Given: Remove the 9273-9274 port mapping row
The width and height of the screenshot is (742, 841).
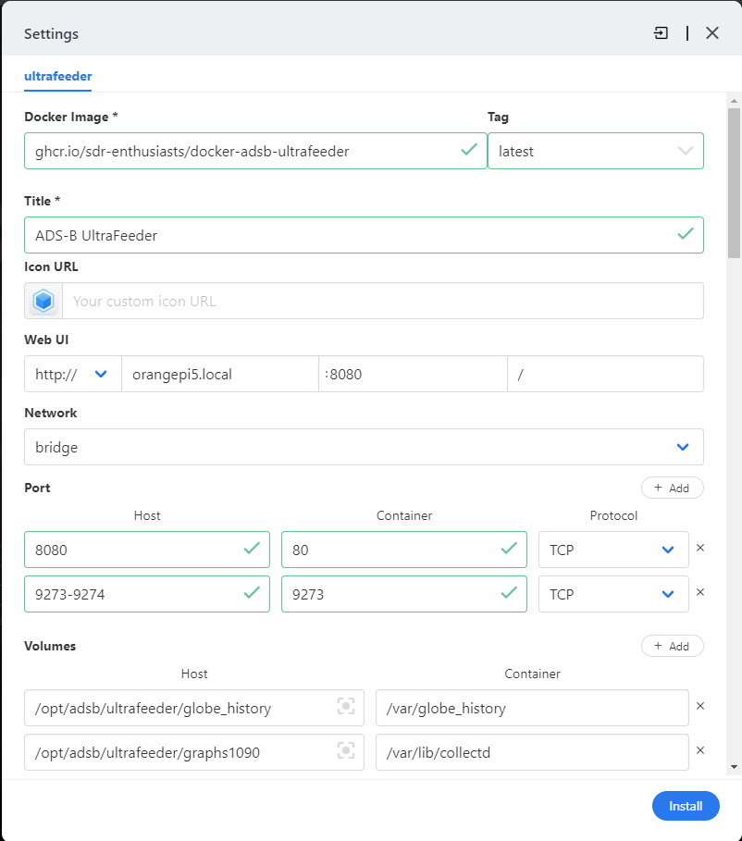Looking at the screenshot, I should 700,592.
